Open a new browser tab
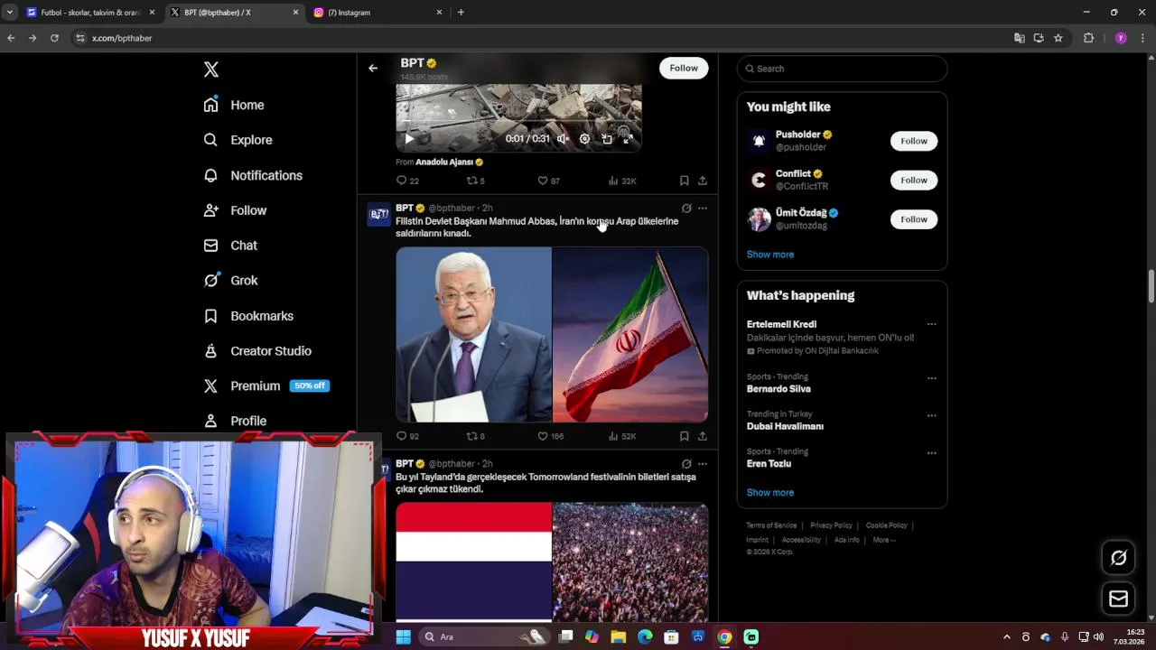The width and height of the screenshot is (1156, 650). (461, 13)
